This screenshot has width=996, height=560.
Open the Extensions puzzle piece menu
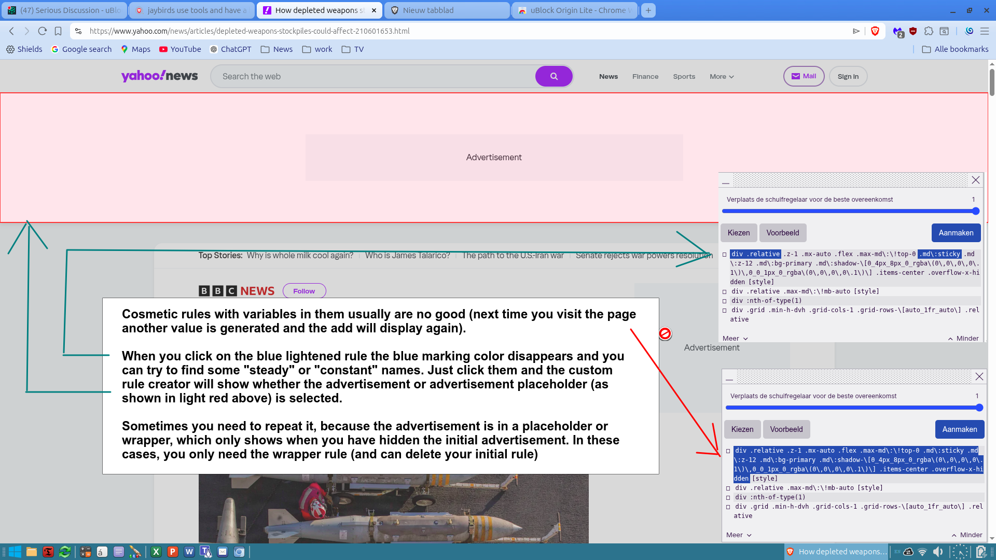click(x=929, y=31)
